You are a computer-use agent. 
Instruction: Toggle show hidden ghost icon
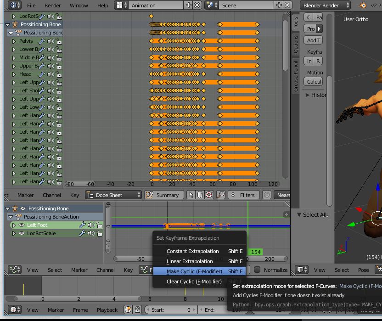200,195
